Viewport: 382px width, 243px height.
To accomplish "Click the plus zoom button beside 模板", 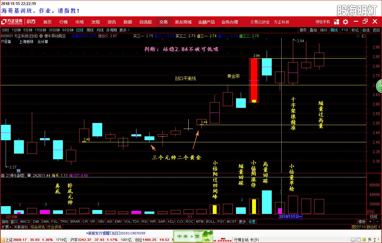I will [370, 222].
